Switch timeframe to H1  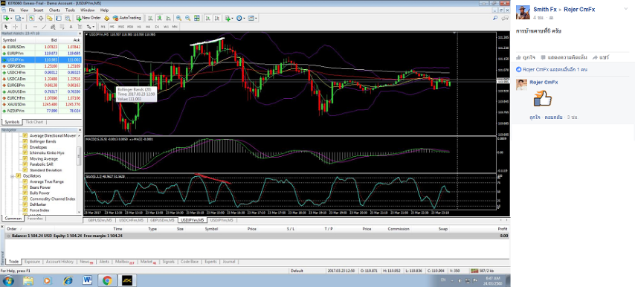point(139,27)
